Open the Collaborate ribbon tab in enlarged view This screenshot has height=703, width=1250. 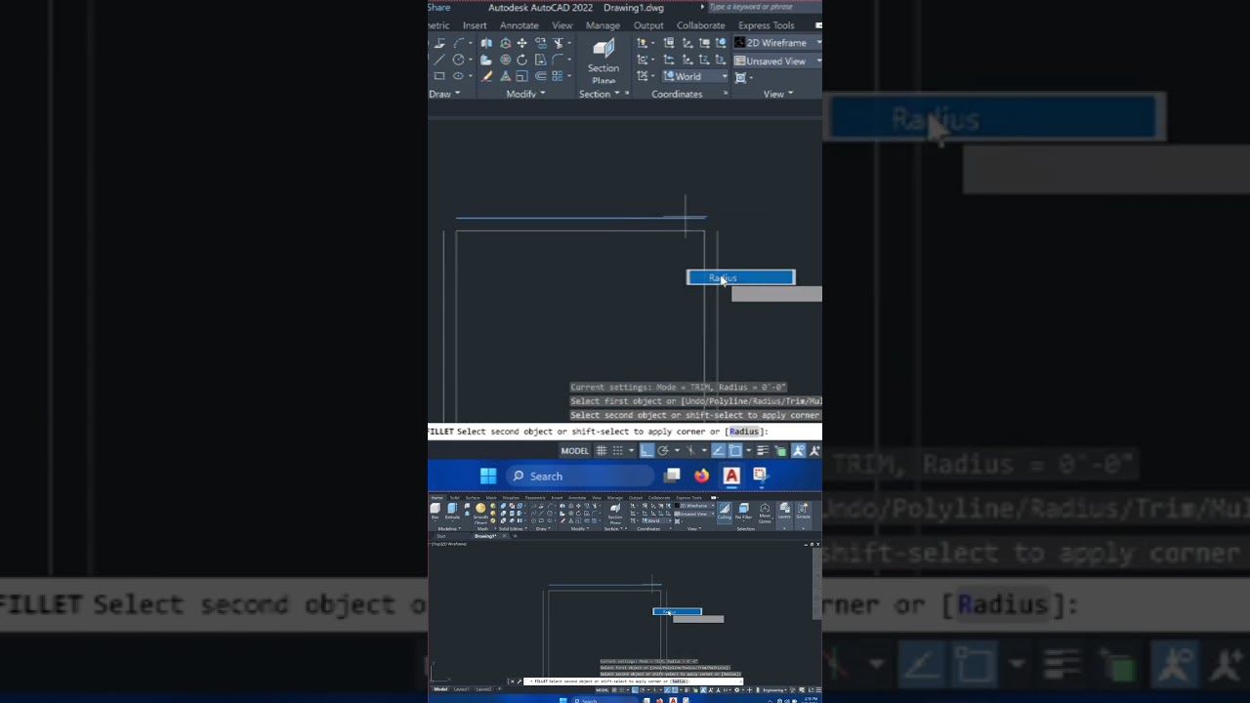tap(701, 25)
